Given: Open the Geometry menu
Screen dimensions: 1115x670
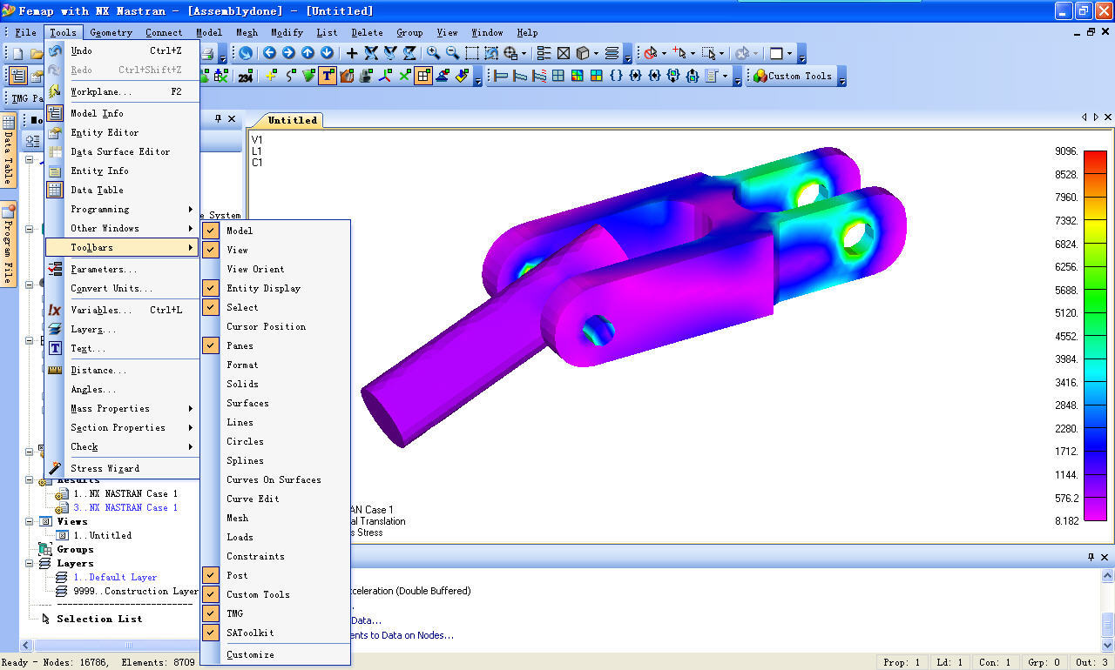Looking at the screenshot, I should tap(111, 33).
